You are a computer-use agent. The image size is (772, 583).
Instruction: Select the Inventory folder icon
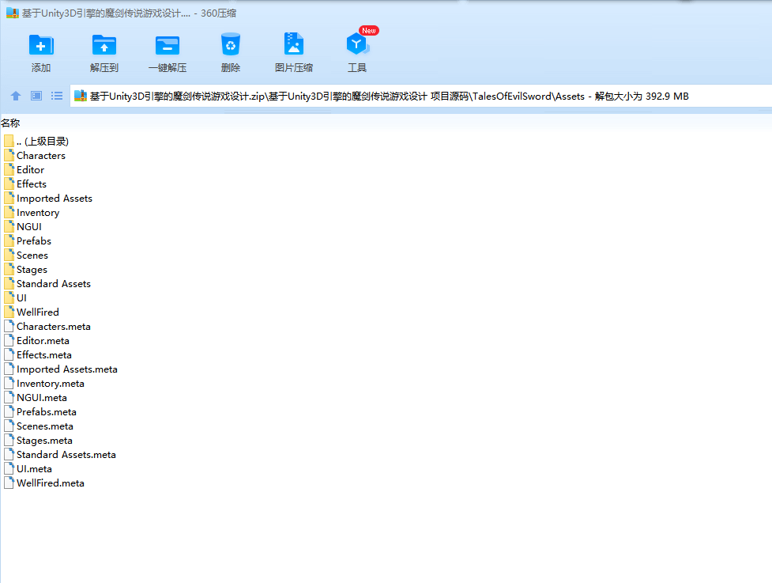point(9,213)
